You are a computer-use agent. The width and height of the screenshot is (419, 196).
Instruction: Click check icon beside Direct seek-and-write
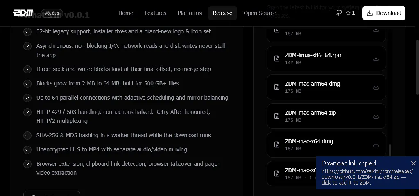pyautogui.click(x=27, y=69)
